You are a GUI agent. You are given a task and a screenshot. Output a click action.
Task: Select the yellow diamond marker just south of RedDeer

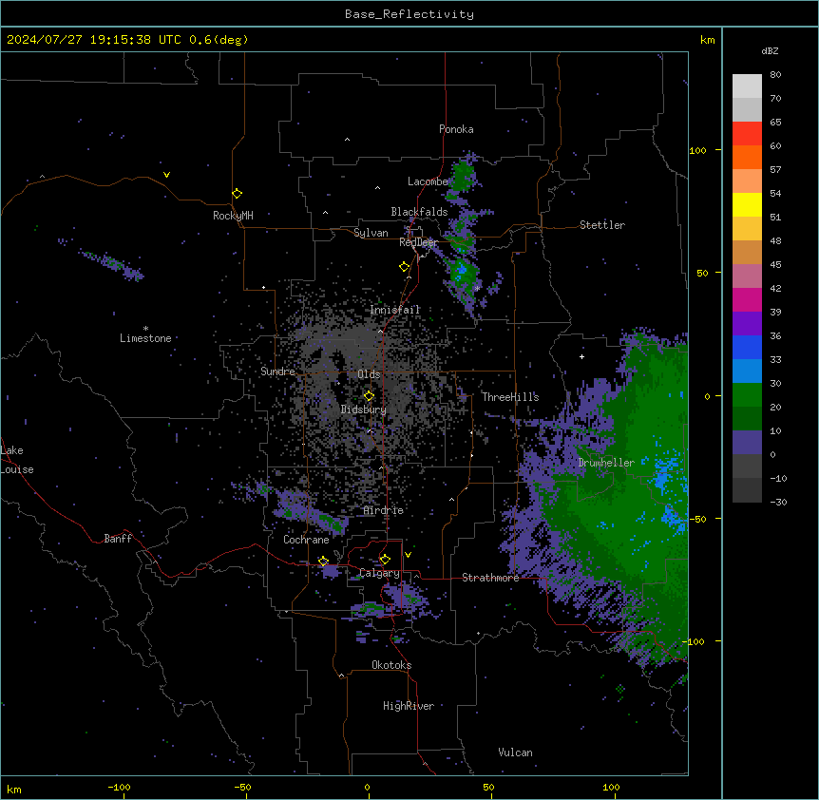[404, 267]
